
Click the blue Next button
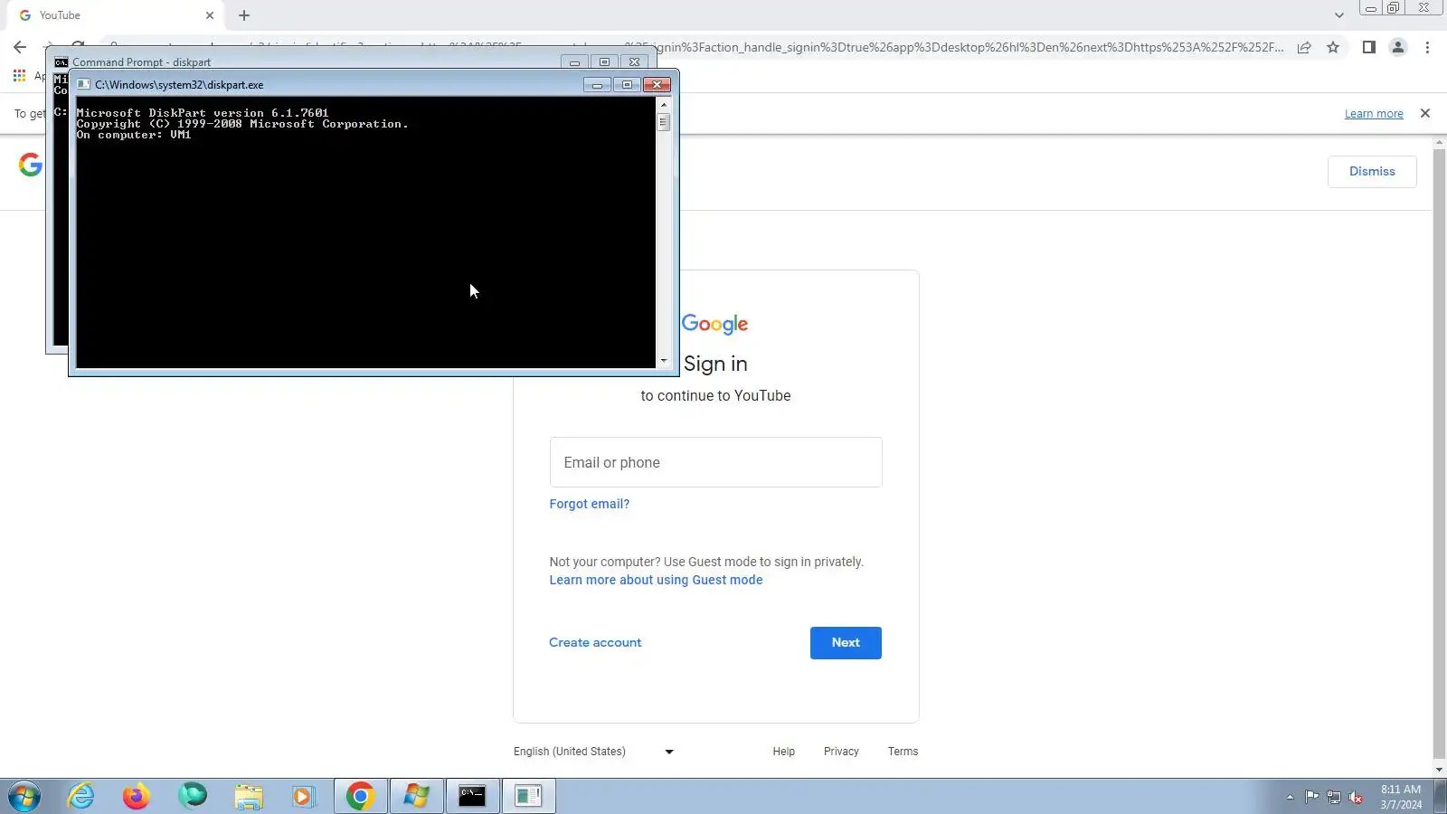[846, 643]
